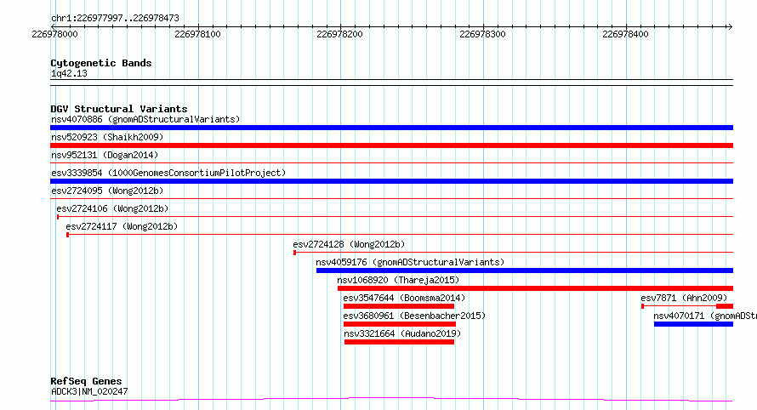Click the red bar under nsv3321664

coord(399,342)
